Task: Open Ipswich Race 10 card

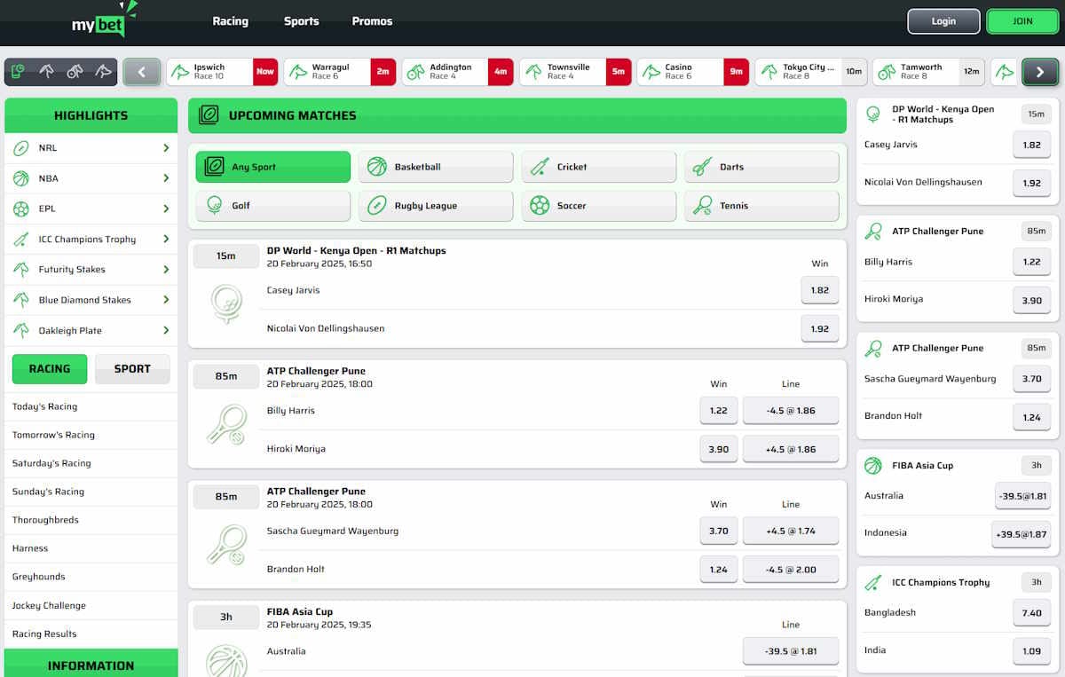Action: coord(222,72)
